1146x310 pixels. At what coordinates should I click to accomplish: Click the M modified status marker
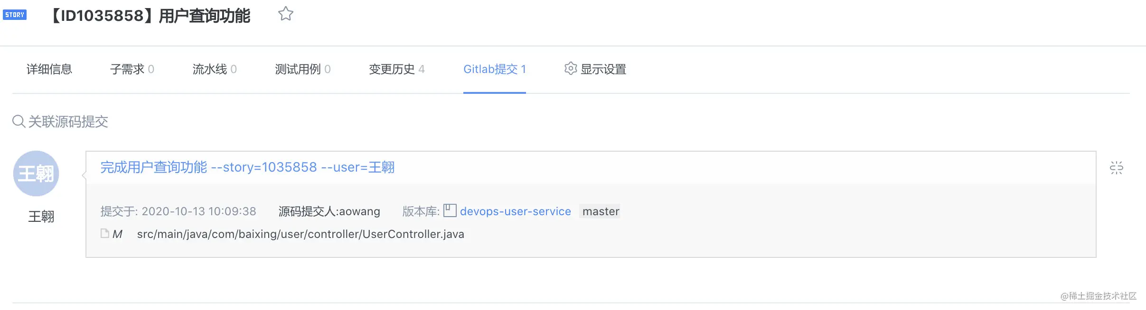117,234
